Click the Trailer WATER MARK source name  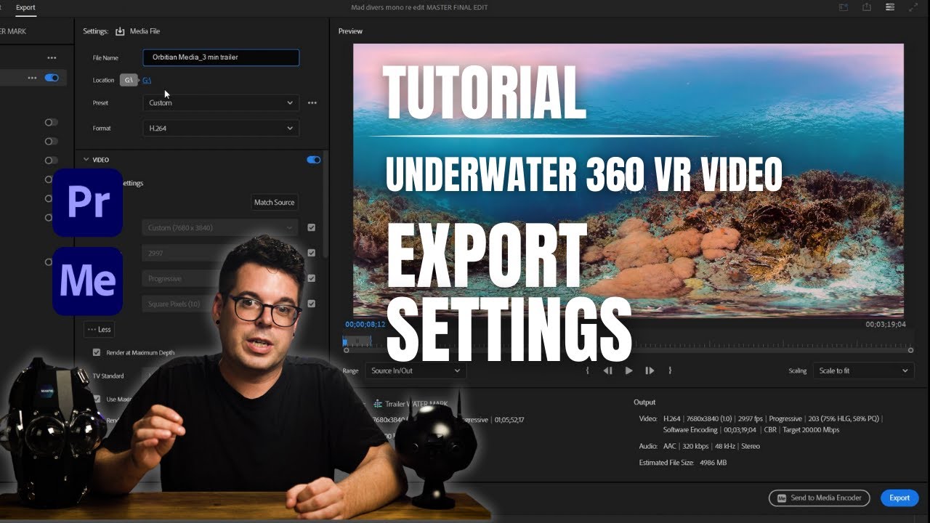[416, 404]
